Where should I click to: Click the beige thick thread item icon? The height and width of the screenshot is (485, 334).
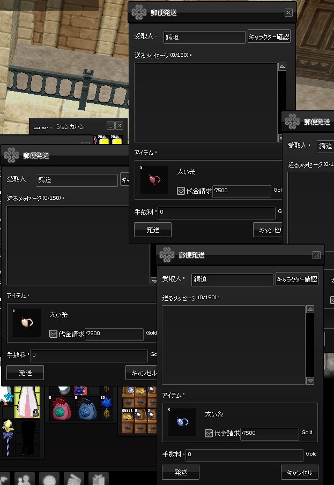27,322
